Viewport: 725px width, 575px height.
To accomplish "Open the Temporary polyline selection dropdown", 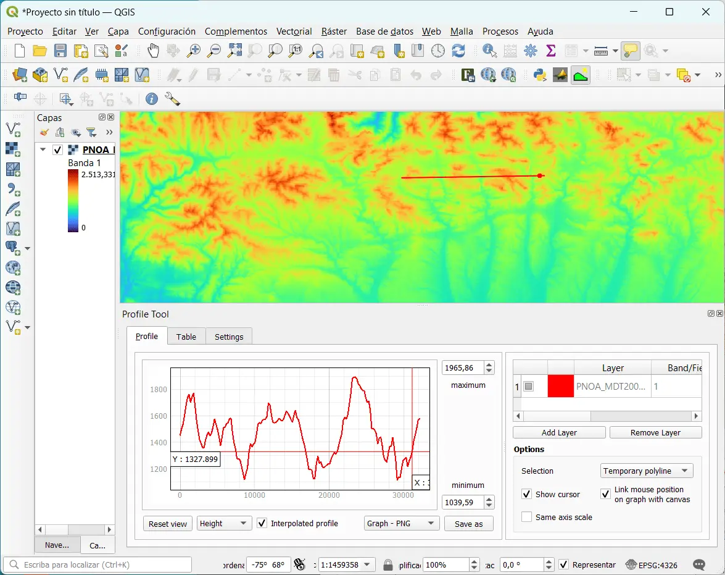I will [x=647, y=471].
